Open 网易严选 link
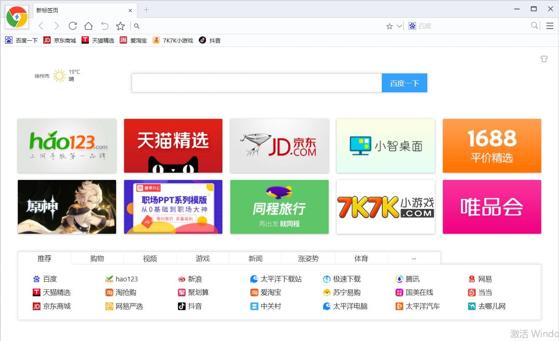This screenshot has width=559, height=341. (124, 306)
